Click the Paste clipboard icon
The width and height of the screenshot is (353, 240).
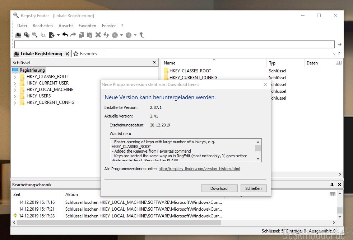[x=90, y=35]
